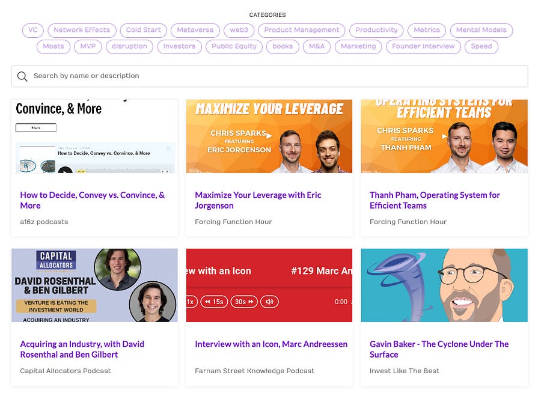Focus the search by name field
This screenshot has width=541, height=393.
pyautogui.click(x=269, y=76)
